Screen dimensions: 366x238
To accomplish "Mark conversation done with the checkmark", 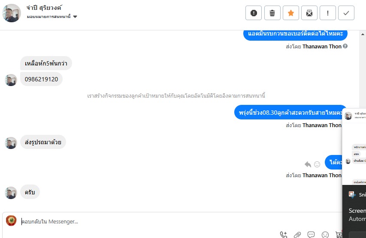I will (346, 13).
